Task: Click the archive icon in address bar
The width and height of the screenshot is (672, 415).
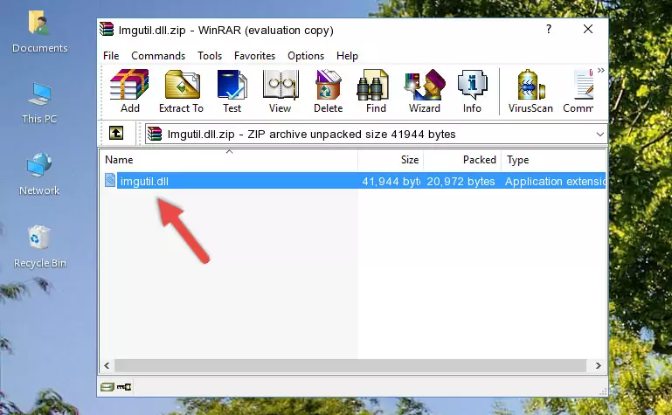Action: (155, 134)
